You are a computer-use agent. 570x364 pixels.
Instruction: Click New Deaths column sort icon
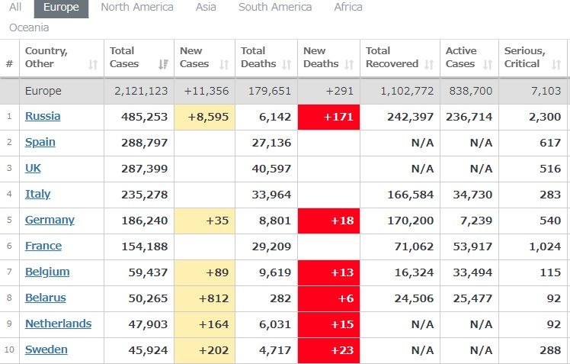(350, 65)
